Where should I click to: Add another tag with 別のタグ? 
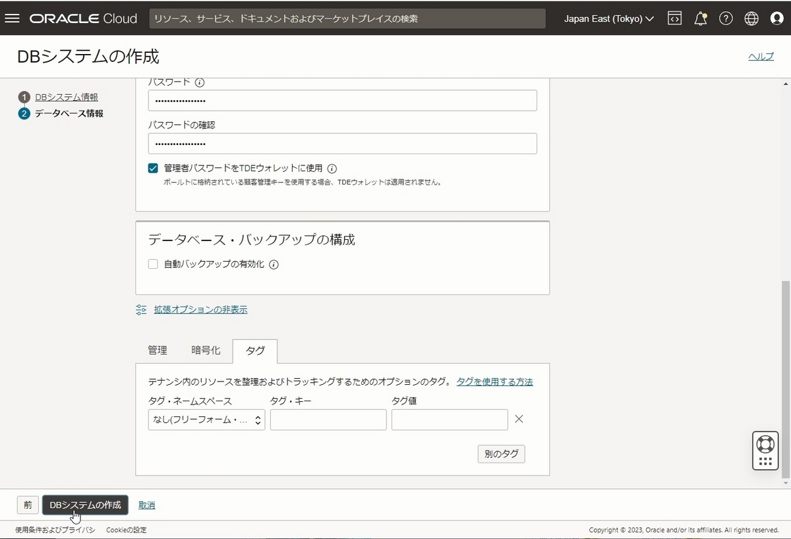point(501,453)
